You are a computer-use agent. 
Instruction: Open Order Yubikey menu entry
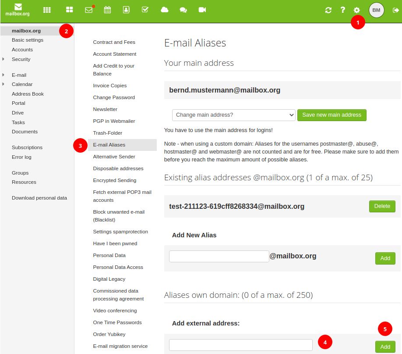pyautogui.click(x=109, y=334)
